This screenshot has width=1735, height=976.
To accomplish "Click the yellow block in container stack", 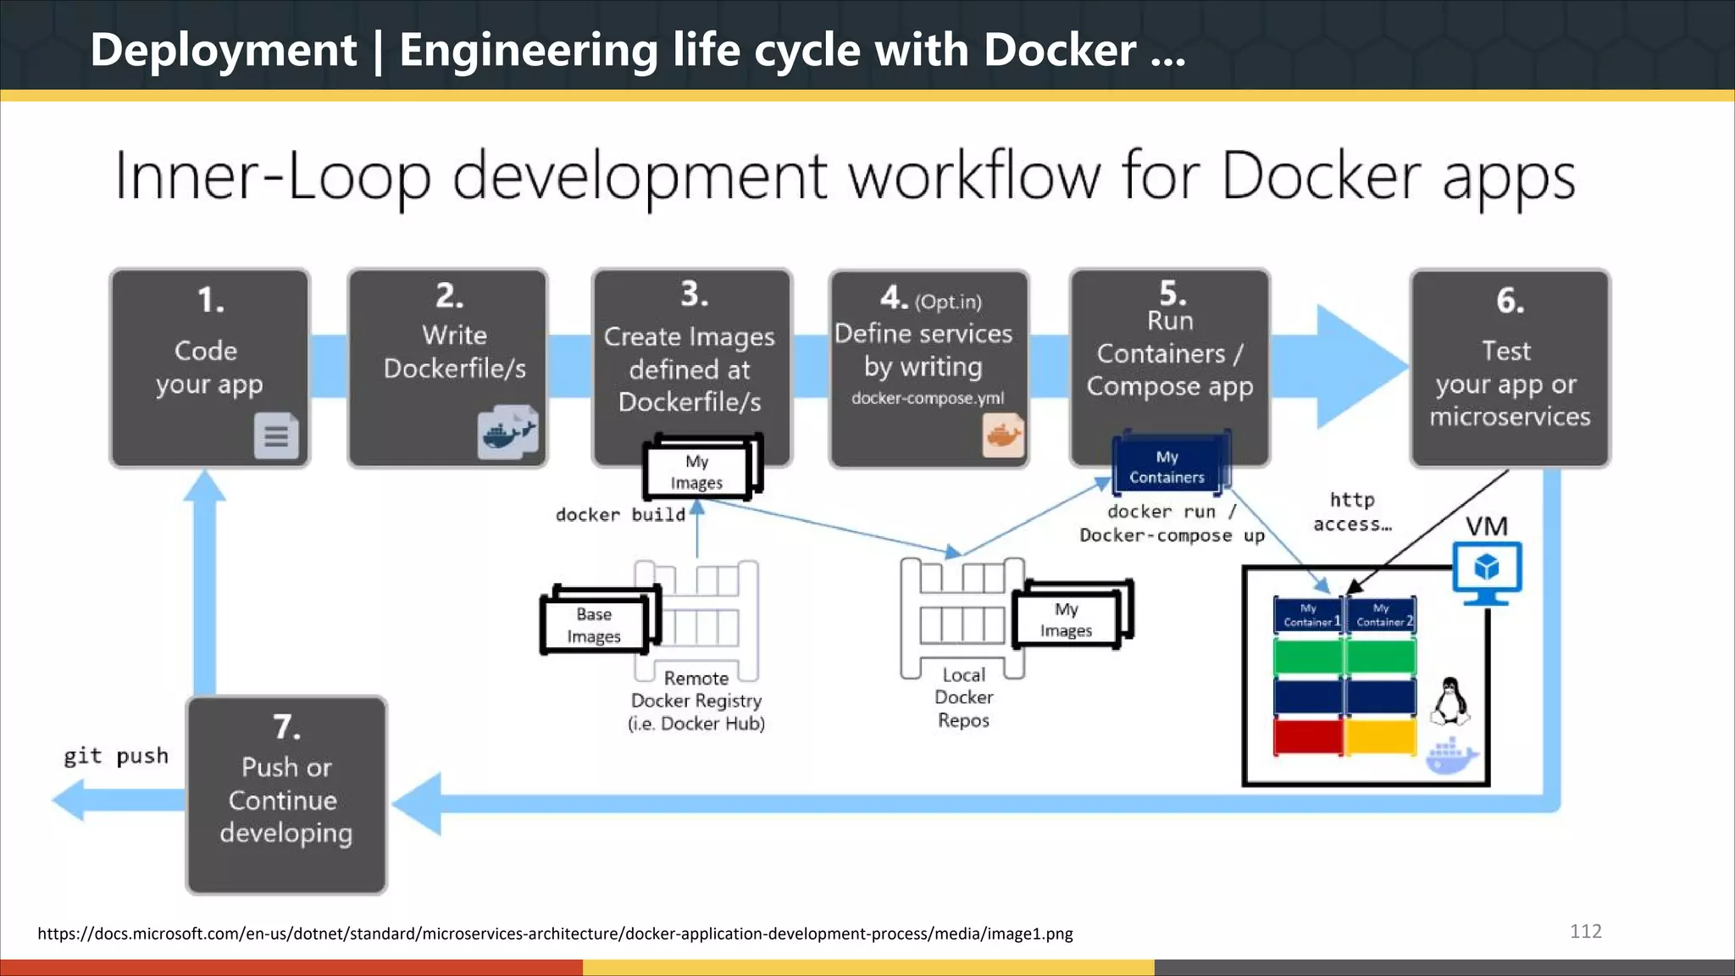I will [1381, 736].
